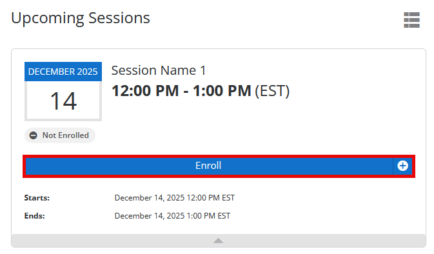Click the 12:00 PM - 1:00 PM time text
434x254 pixels.
pyautogui.click(x=181, y=91)
